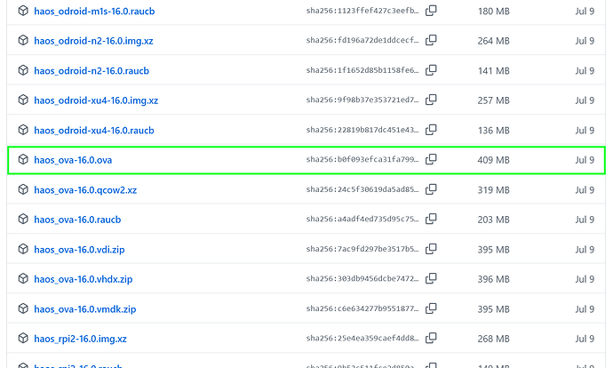Image resolution: width=613 pixels, height=368 pixels.
Task: Copy sha256 hash for haos_odroid-n2-16.0.img.xz
Action: click(x=431, y=40)
